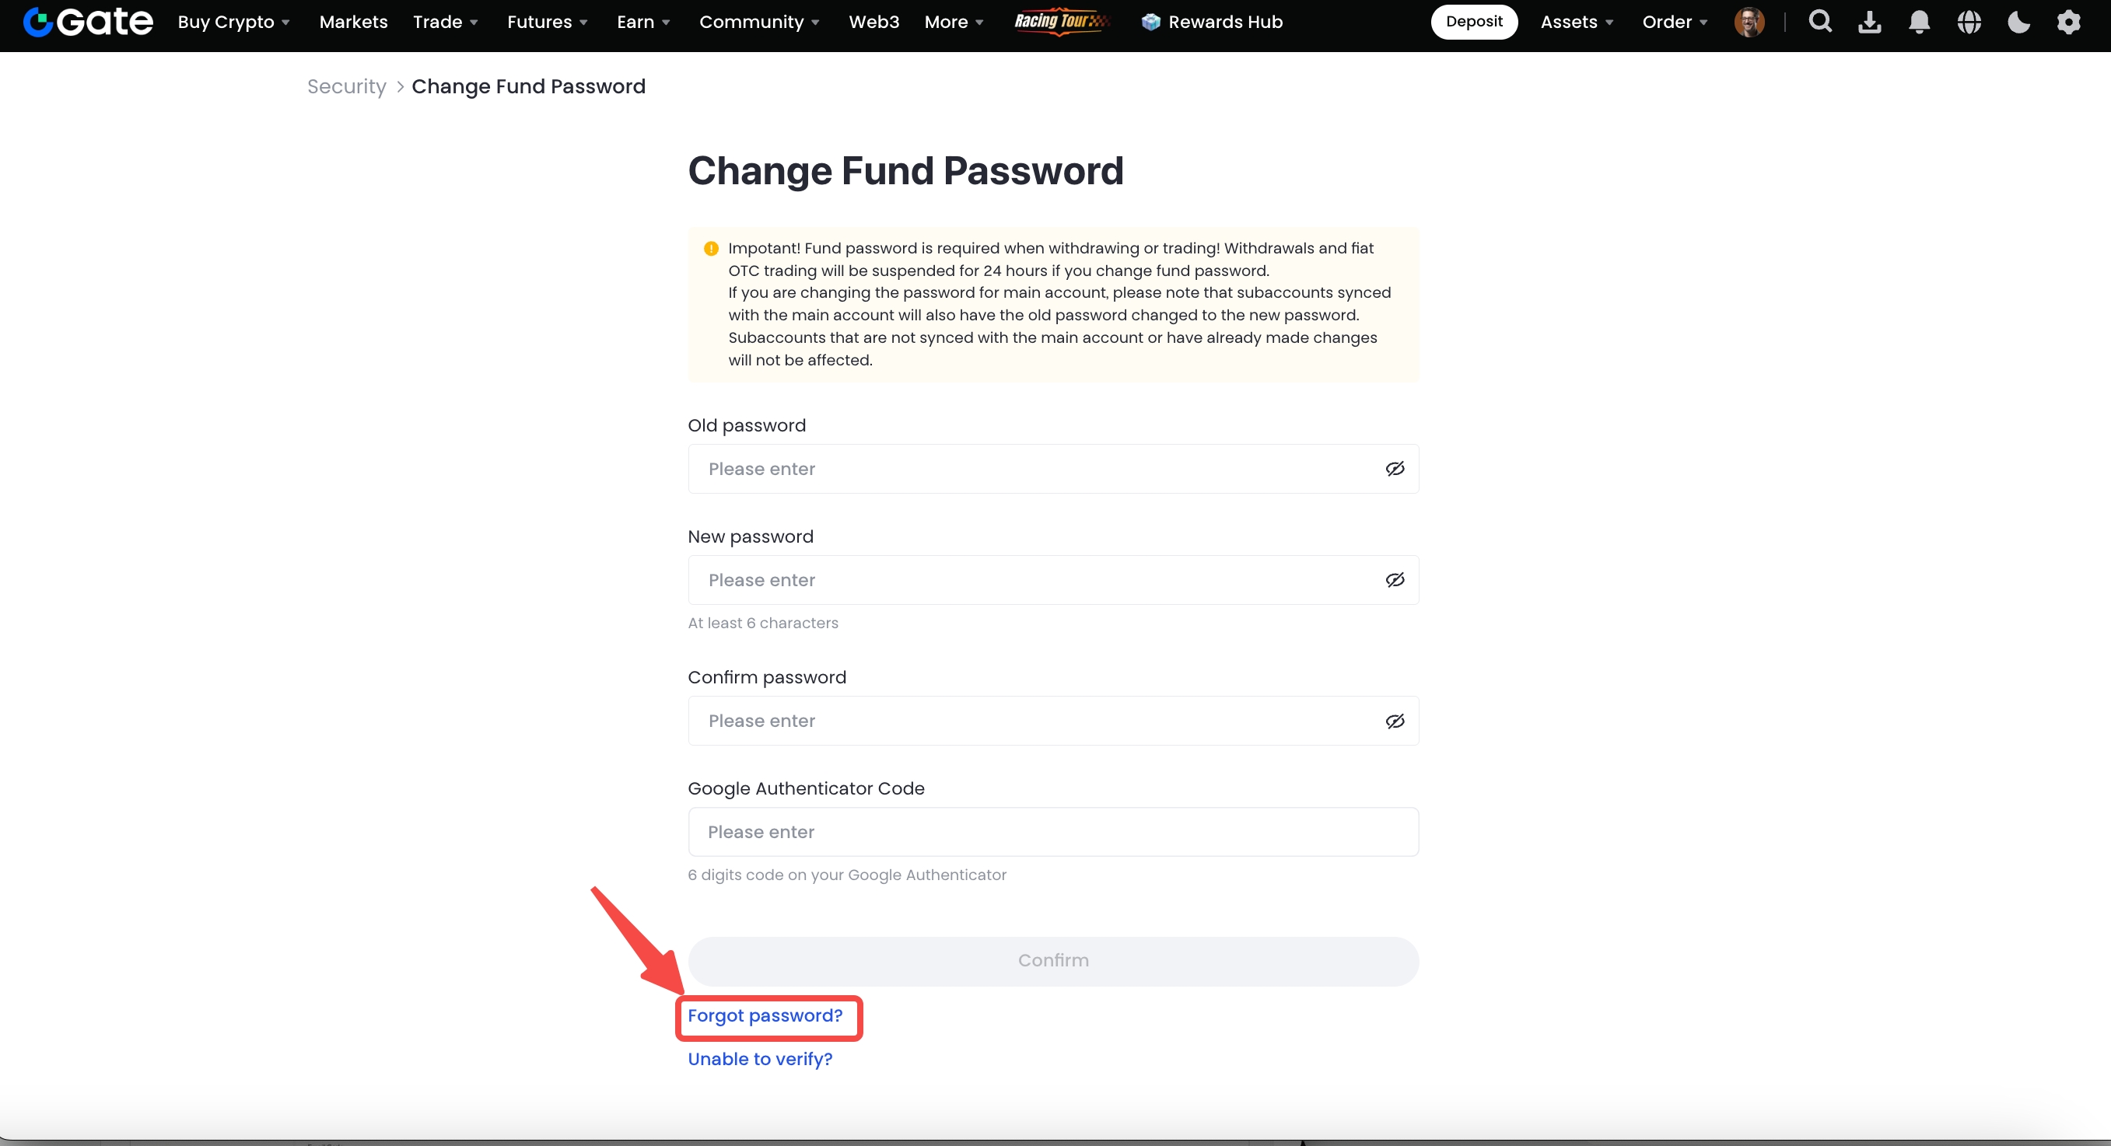2111x1146 pixels.
Task: Open the Racing Tour banner icon
Action: coord(1061,21)
